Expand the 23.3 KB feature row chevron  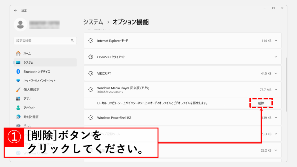[276, 134]
